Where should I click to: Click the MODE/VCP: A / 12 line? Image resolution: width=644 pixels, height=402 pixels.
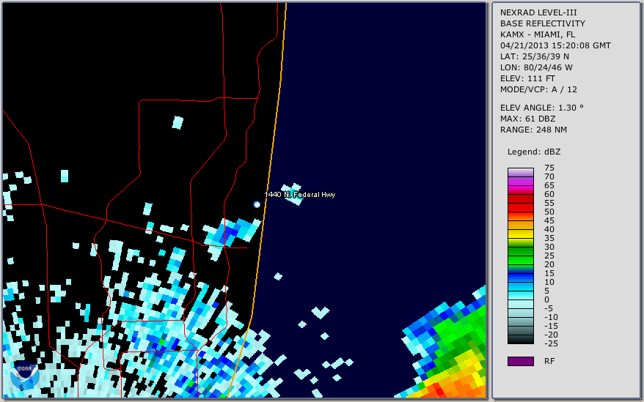pyautogui.click(x=538, y=89)
